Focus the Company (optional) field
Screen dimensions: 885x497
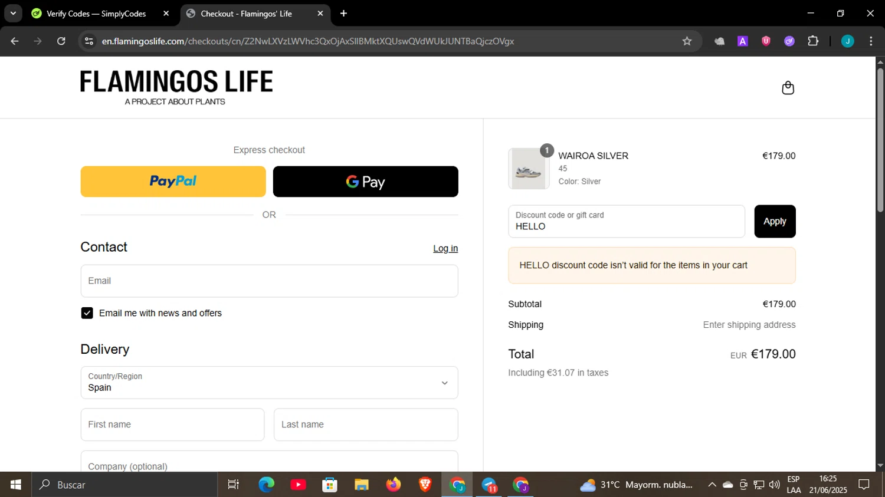(x=269, y=462)
